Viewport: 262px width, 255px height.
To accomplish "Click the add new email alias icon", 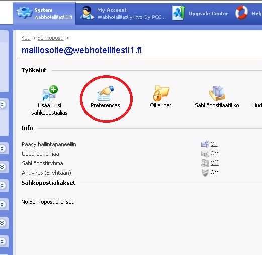I will 50,93.
